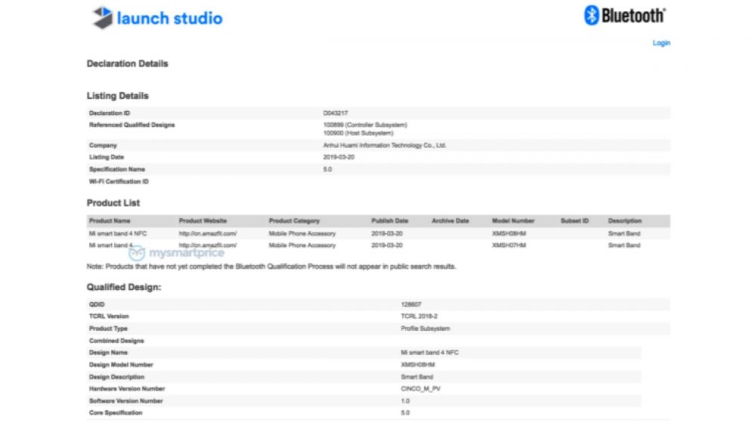Click the Publish Date column header
The height and width of the screenshot is (423, 756).
click(x=389, y=221)
